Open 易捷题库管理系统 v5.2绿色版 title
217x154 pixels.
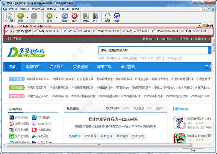point(113,119)
